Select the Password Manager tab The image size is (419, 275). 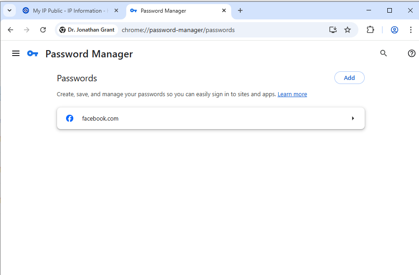pyautogui.click(x=172, y=11)
